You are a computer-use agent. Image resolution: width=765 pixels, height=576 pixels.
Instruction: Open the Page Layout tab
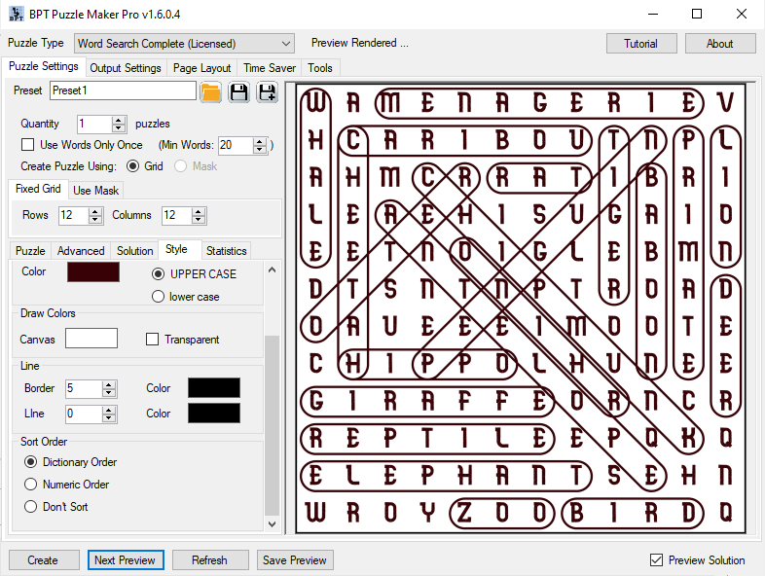[202, 68]
